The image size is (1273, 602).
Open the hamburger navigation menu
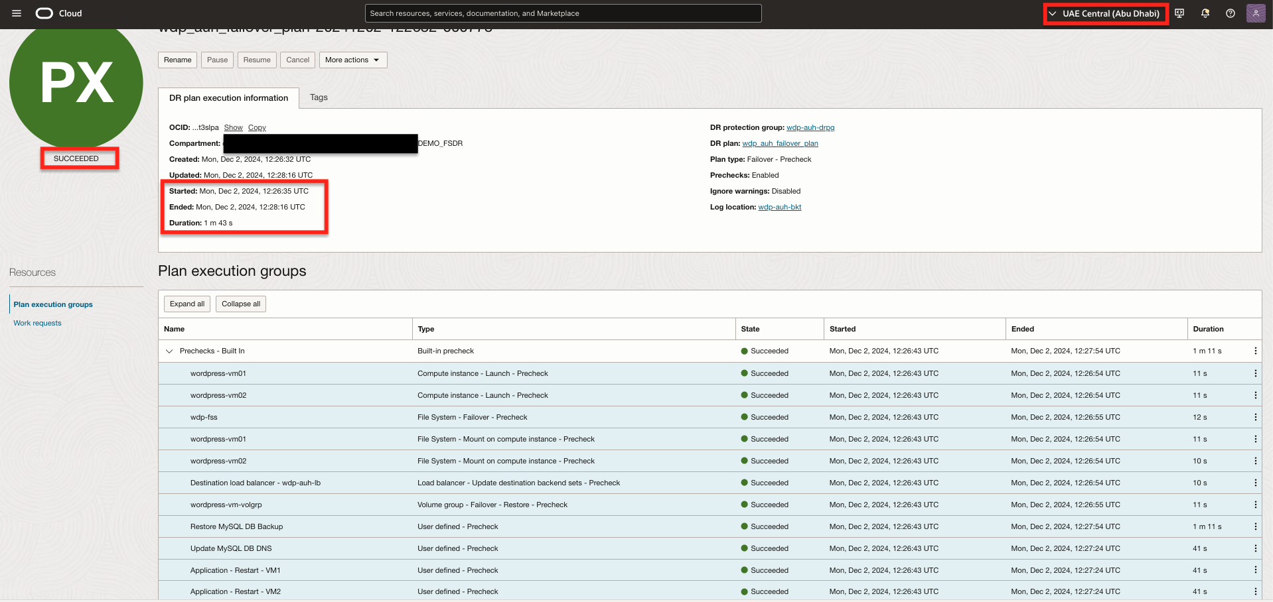17,13
